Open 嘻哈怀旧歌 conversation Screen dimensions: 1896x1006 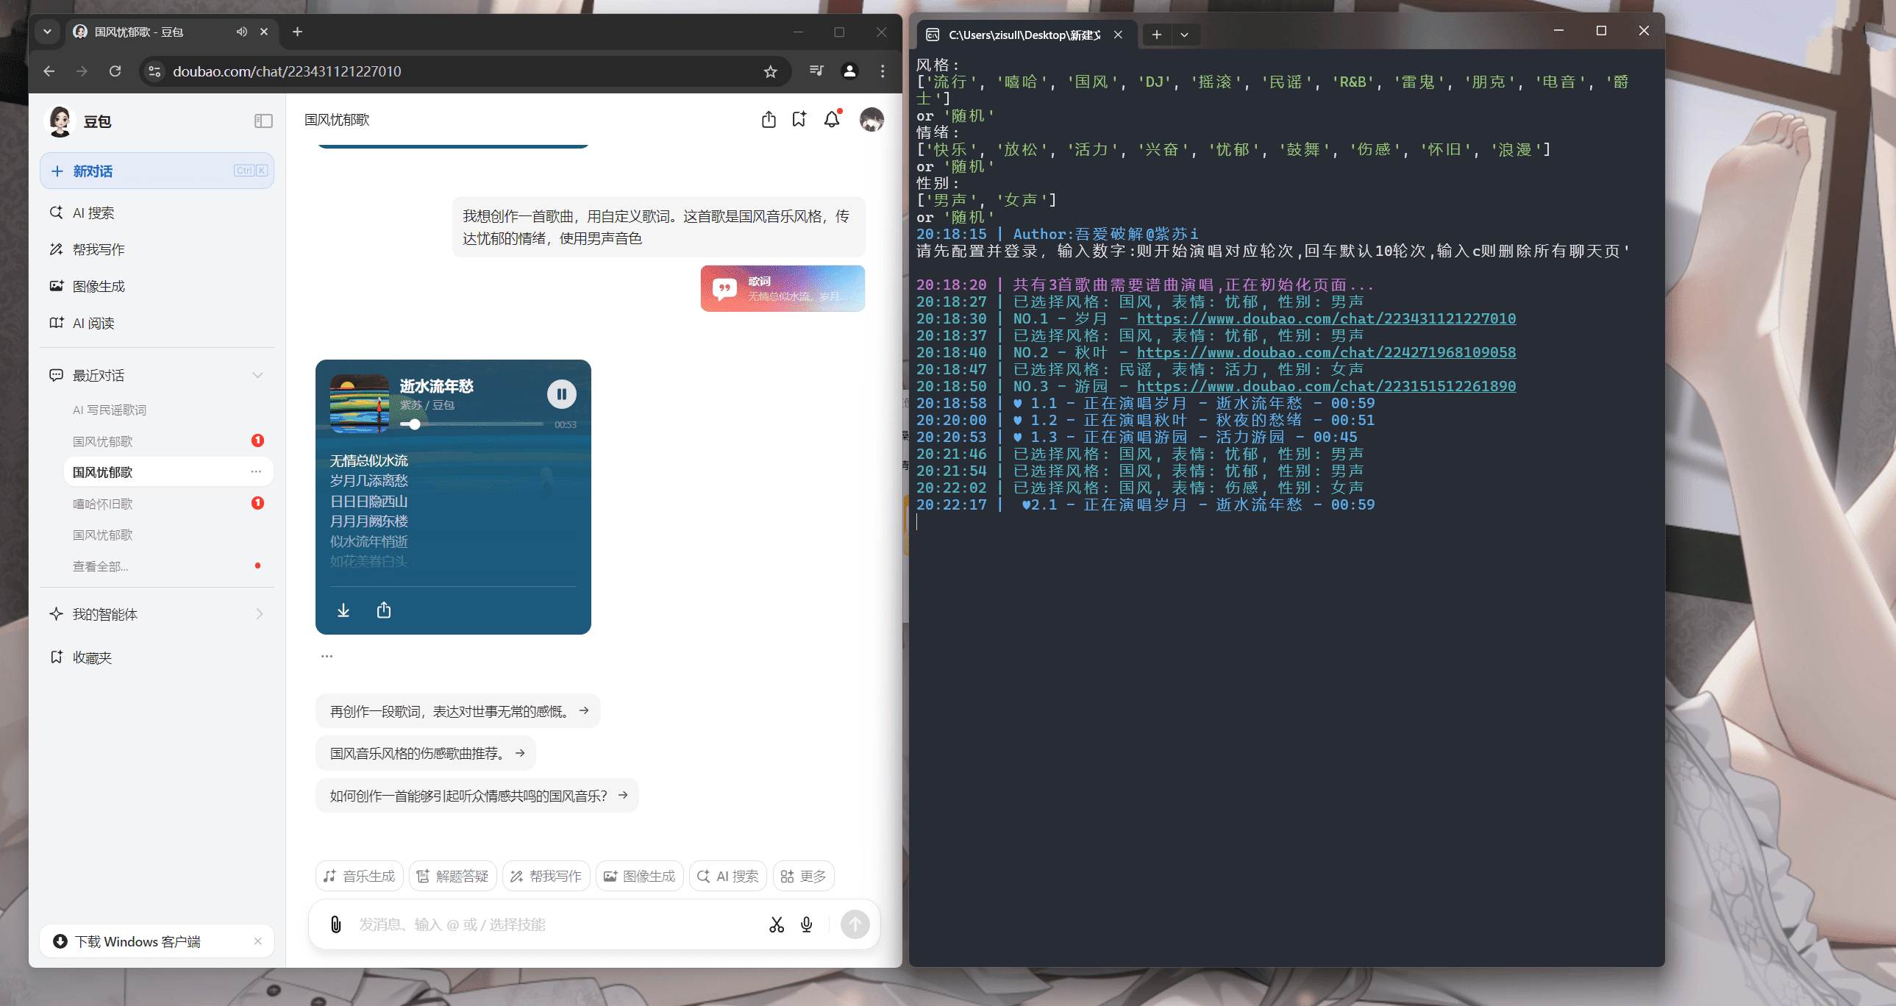(103, 504)
